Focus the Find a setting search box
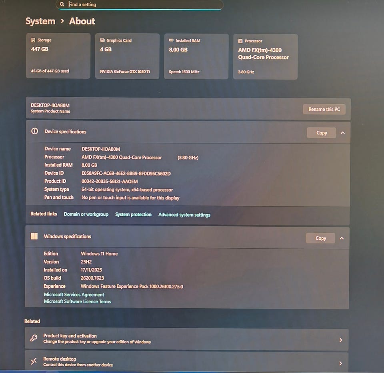This screenshot has height=373, width=384. click(x=140, y=4)
